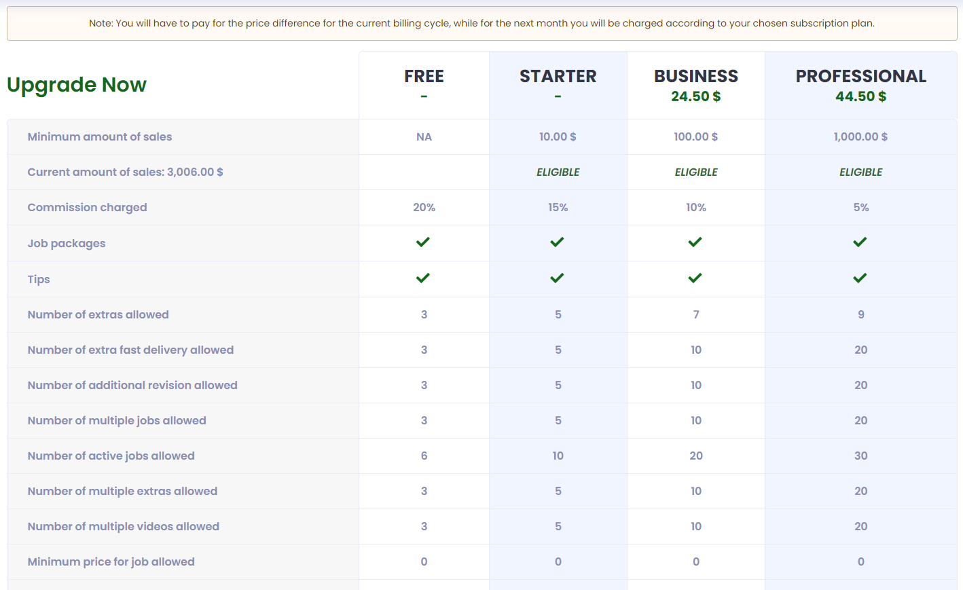Click the 3 multiple videos value for FREE
This screenshot has width=963, height=590.
point(424,527)
